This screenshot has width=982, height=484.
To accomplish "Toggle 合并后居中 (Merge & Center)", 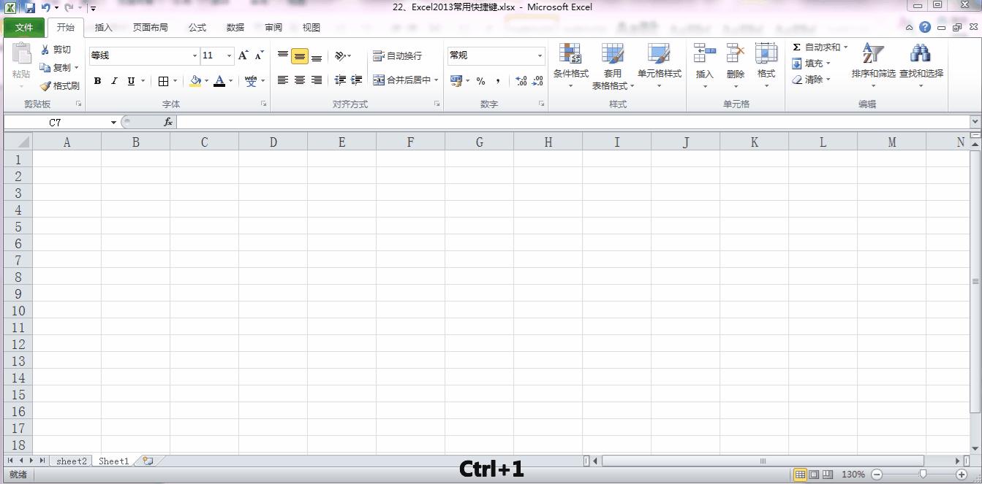I will pyautogui.click(x=403, y=80).
